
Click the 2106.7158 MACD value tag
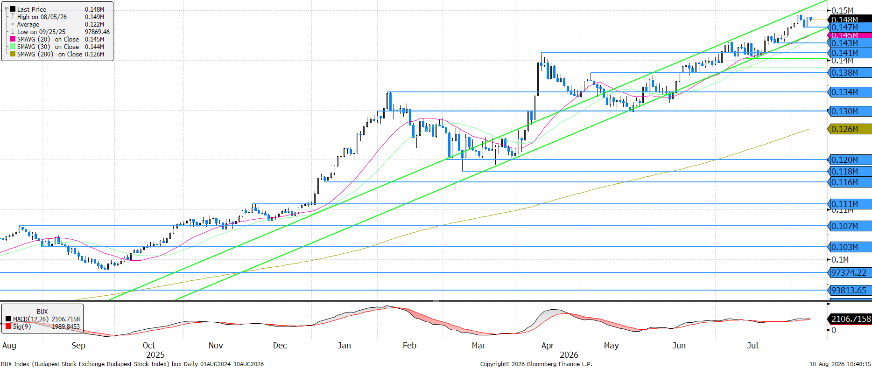pyautogui.click(x=850, y=319)
